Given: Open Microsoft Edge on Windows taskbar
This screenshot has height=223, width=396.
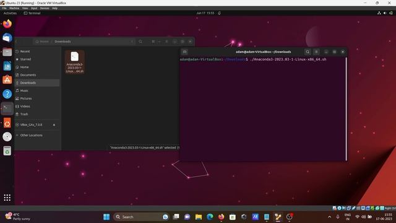Looking at the screenshot, I should [210, 217].
